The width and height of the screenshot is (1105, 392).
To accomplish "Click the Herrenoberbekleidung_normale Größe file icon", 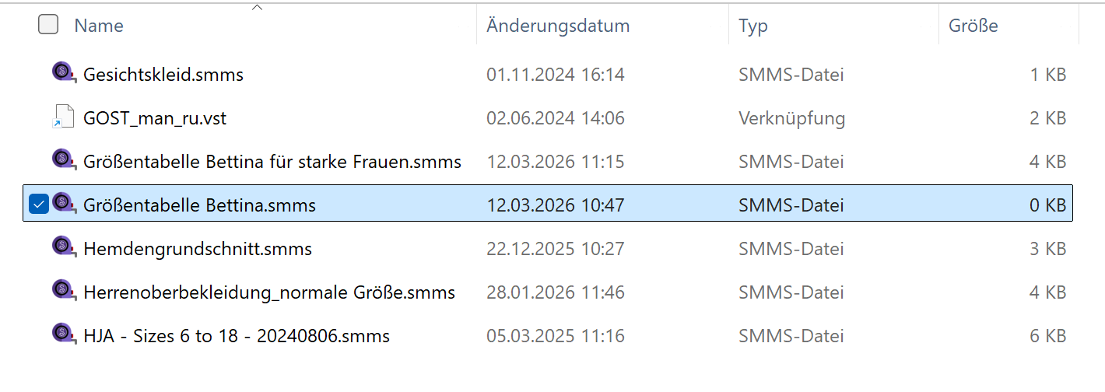I will (x=64, y=291).
